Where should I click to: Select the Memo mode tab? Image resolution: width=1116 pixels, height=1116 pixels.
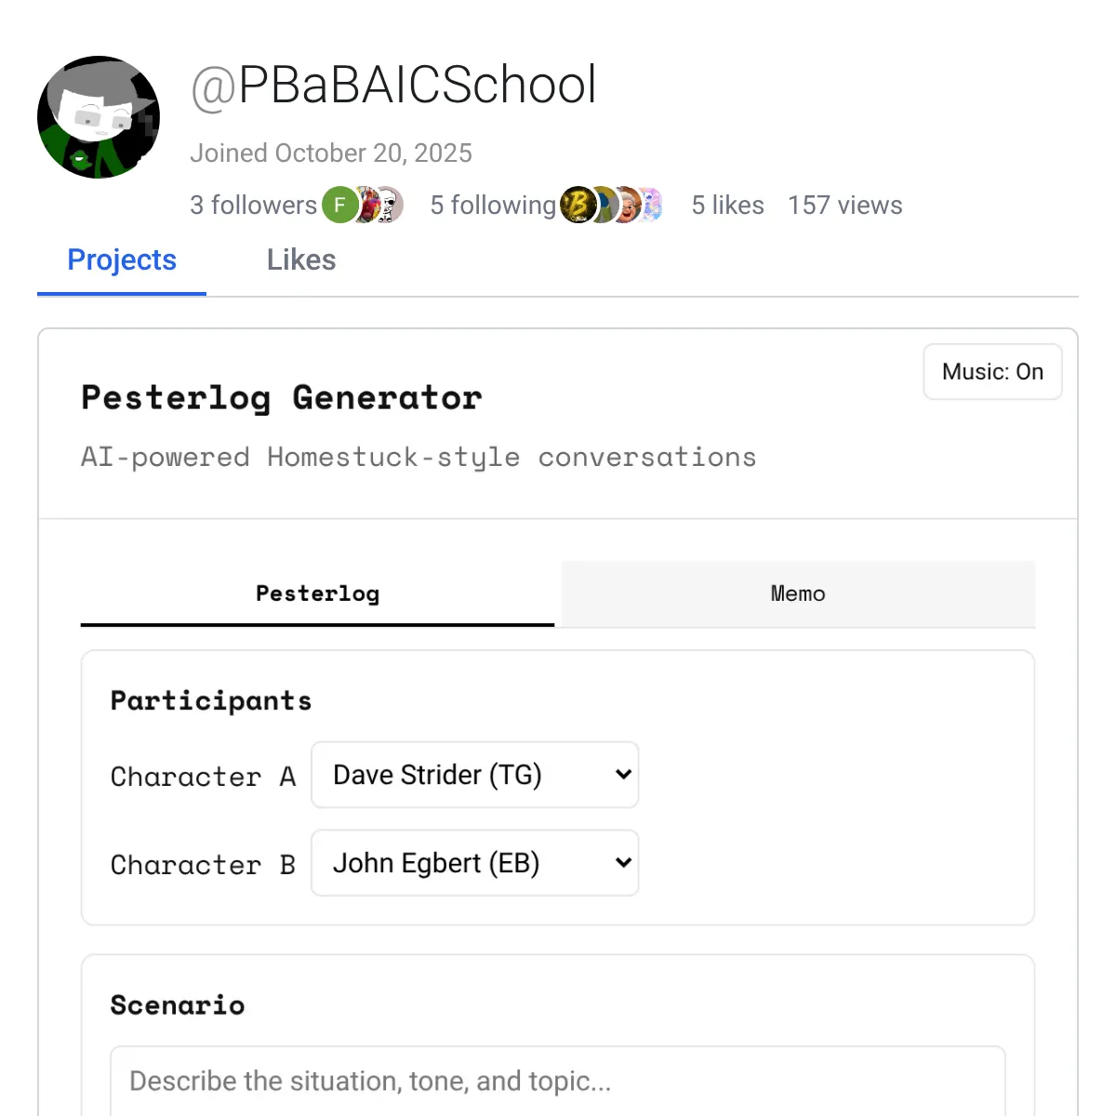coord(798,593)
